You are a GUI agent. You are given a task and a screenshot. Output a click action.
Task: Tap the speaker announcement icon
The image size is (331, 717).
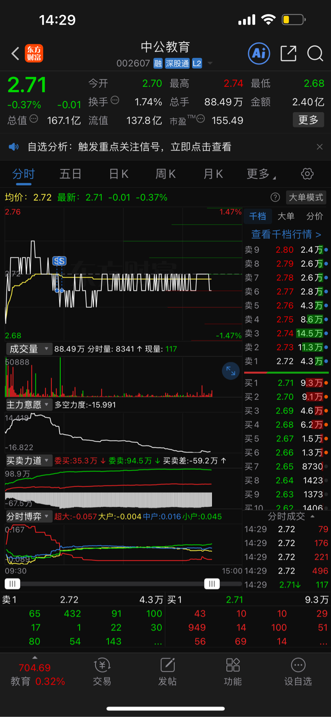point(14,147)
